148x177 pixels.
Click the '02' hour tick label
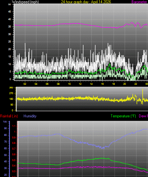point(25,84)
